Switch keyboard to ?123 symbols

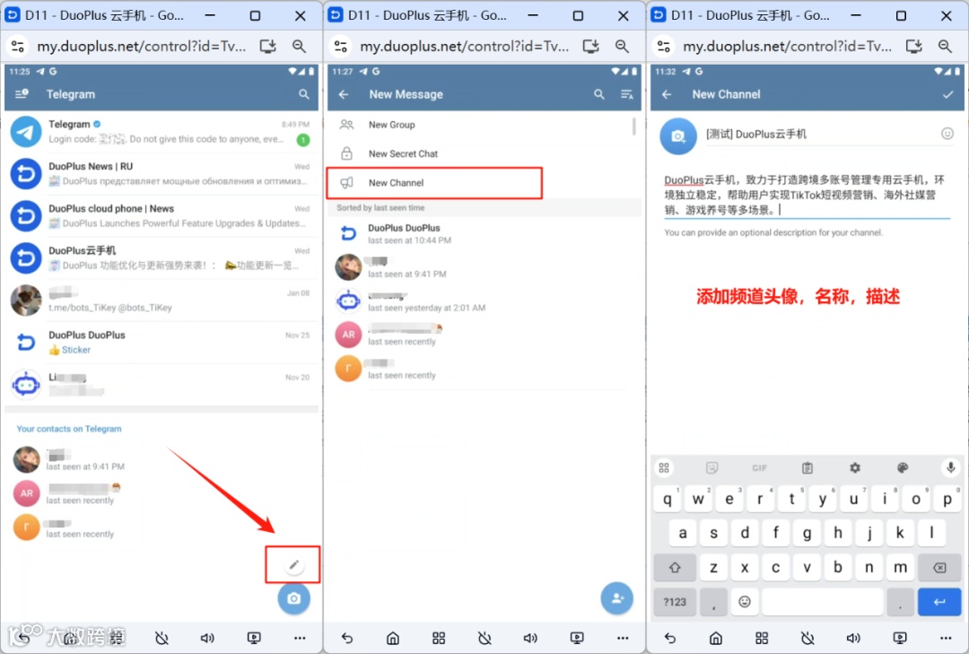(674, 601)
